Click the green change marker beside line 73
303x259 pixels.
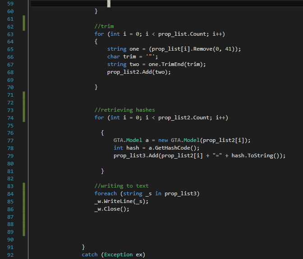click(23, 110)
